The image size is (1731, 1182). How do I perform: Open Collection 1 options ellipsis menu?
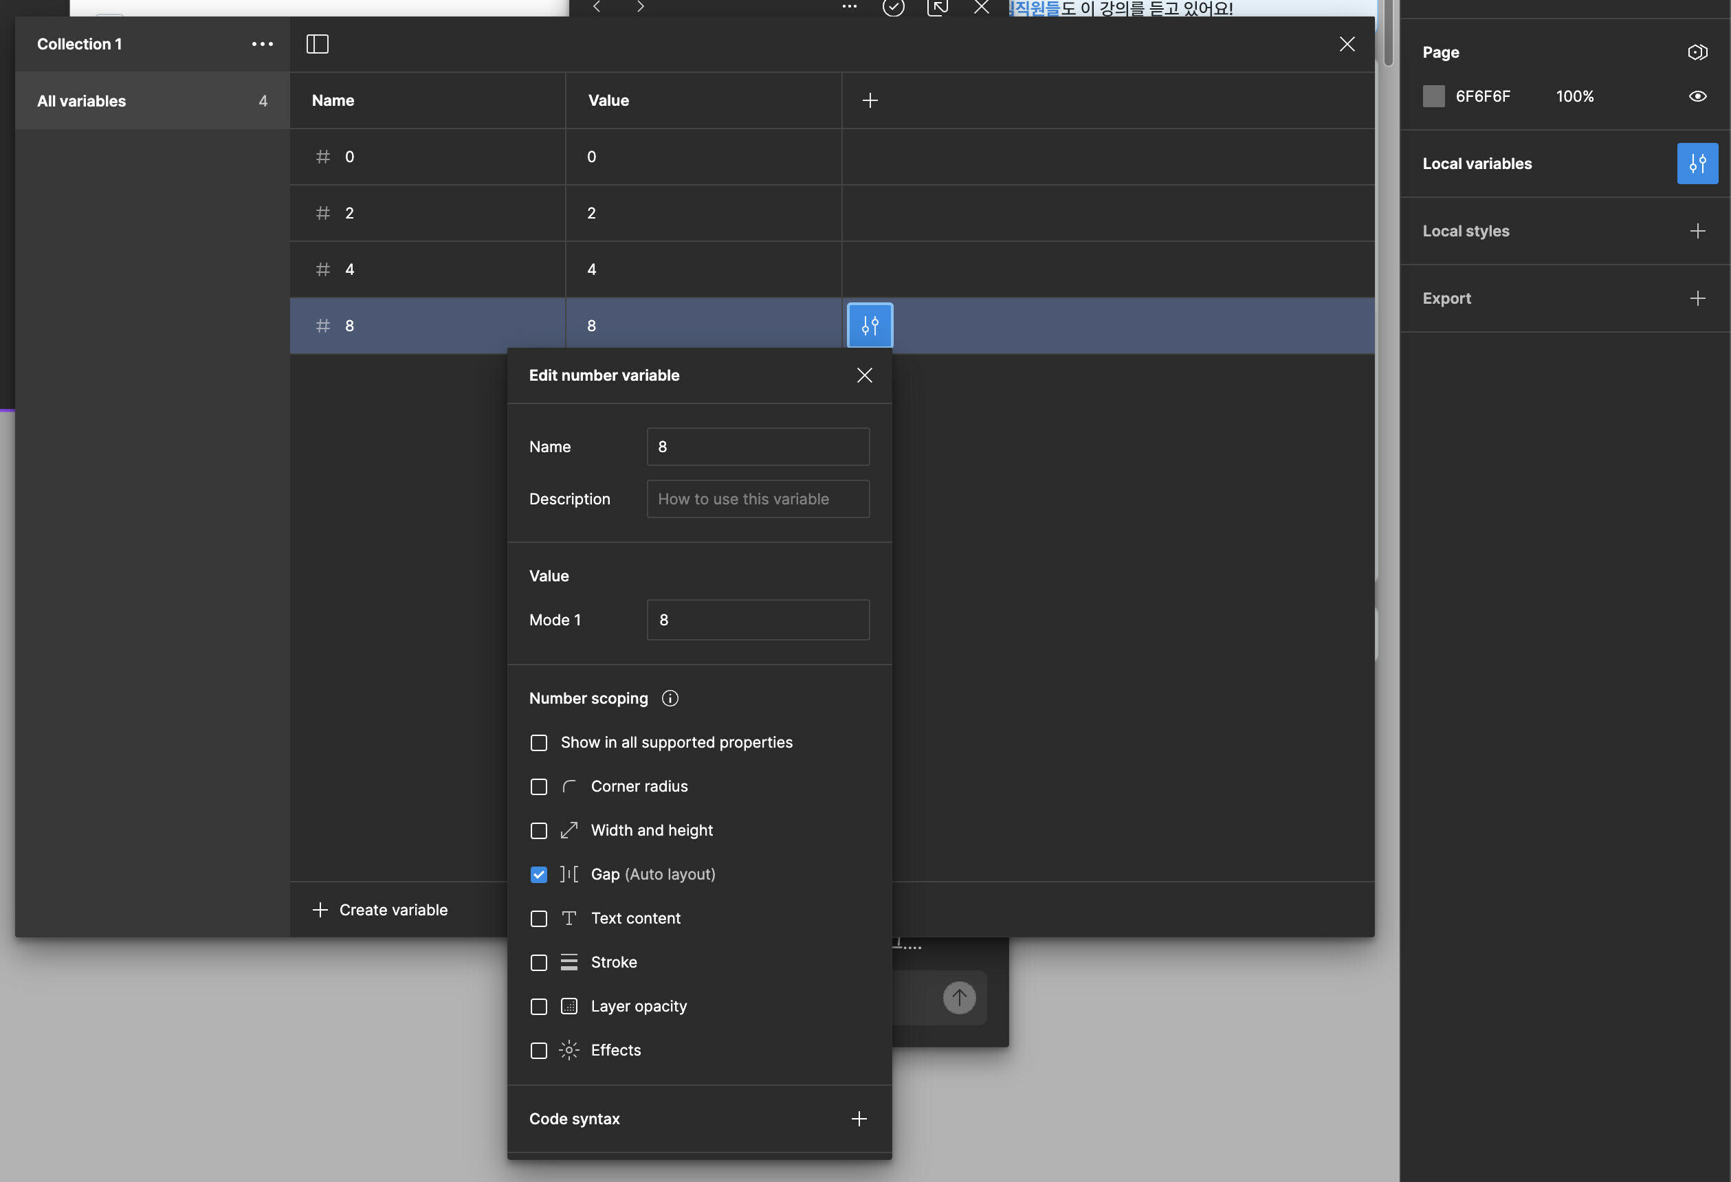262,44
